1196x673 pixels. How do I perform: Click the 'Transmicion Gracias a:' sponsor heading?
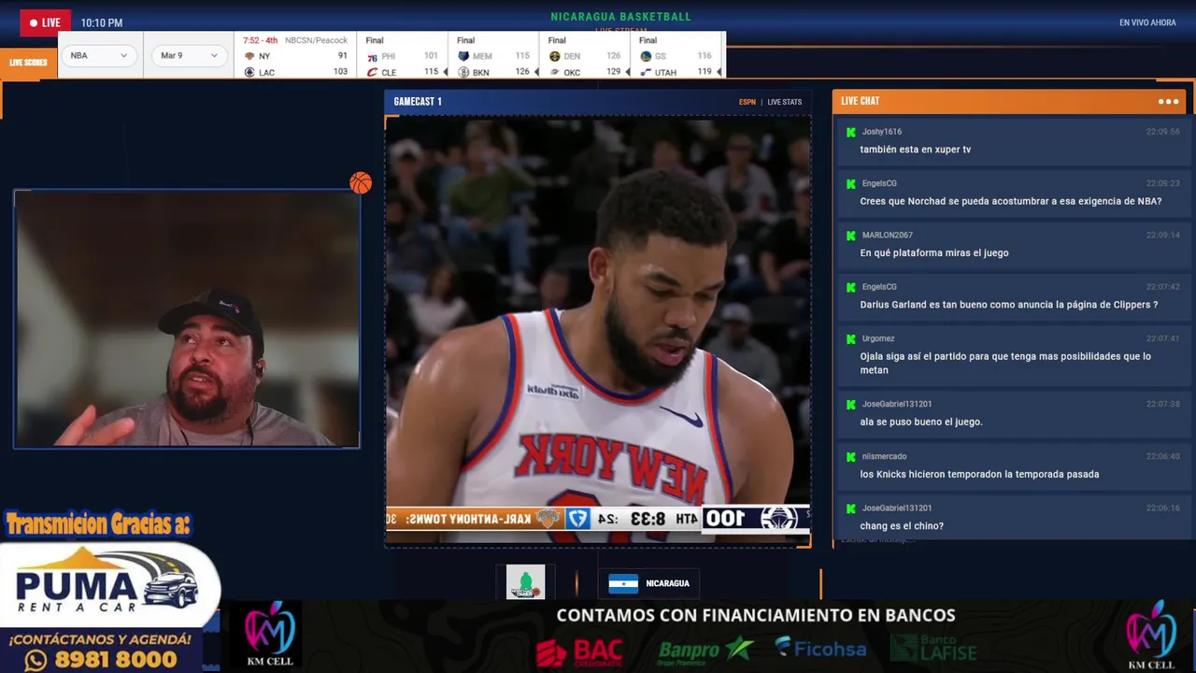click(98, 524)
